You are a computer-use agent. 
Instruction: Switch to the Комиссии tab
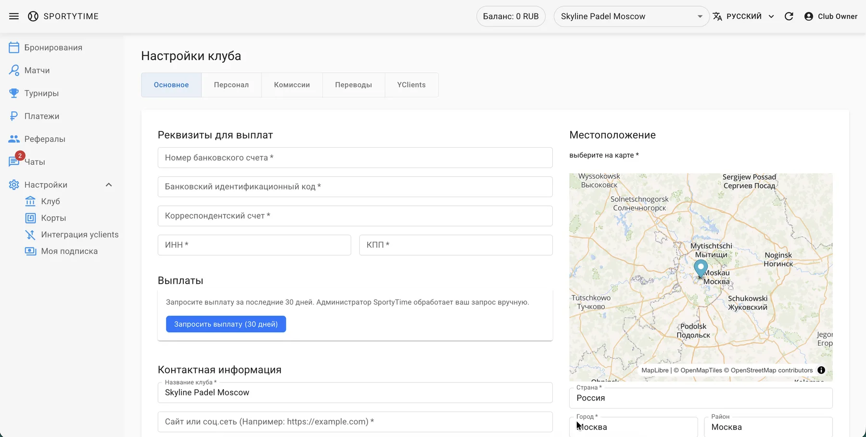point(292,85)
